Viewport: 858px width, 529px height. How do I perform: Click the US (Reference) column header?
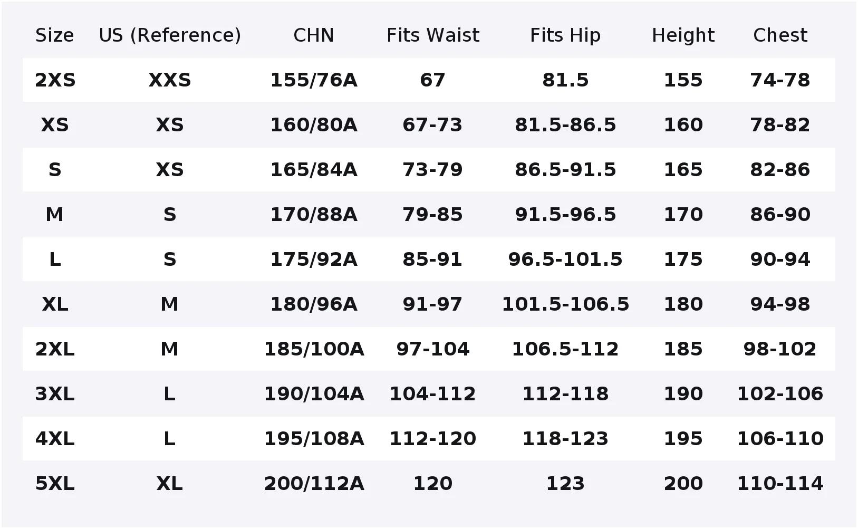[x=170, y=35]
